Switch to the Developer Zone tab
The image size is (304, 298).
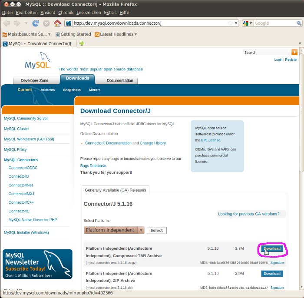point(35,80)
